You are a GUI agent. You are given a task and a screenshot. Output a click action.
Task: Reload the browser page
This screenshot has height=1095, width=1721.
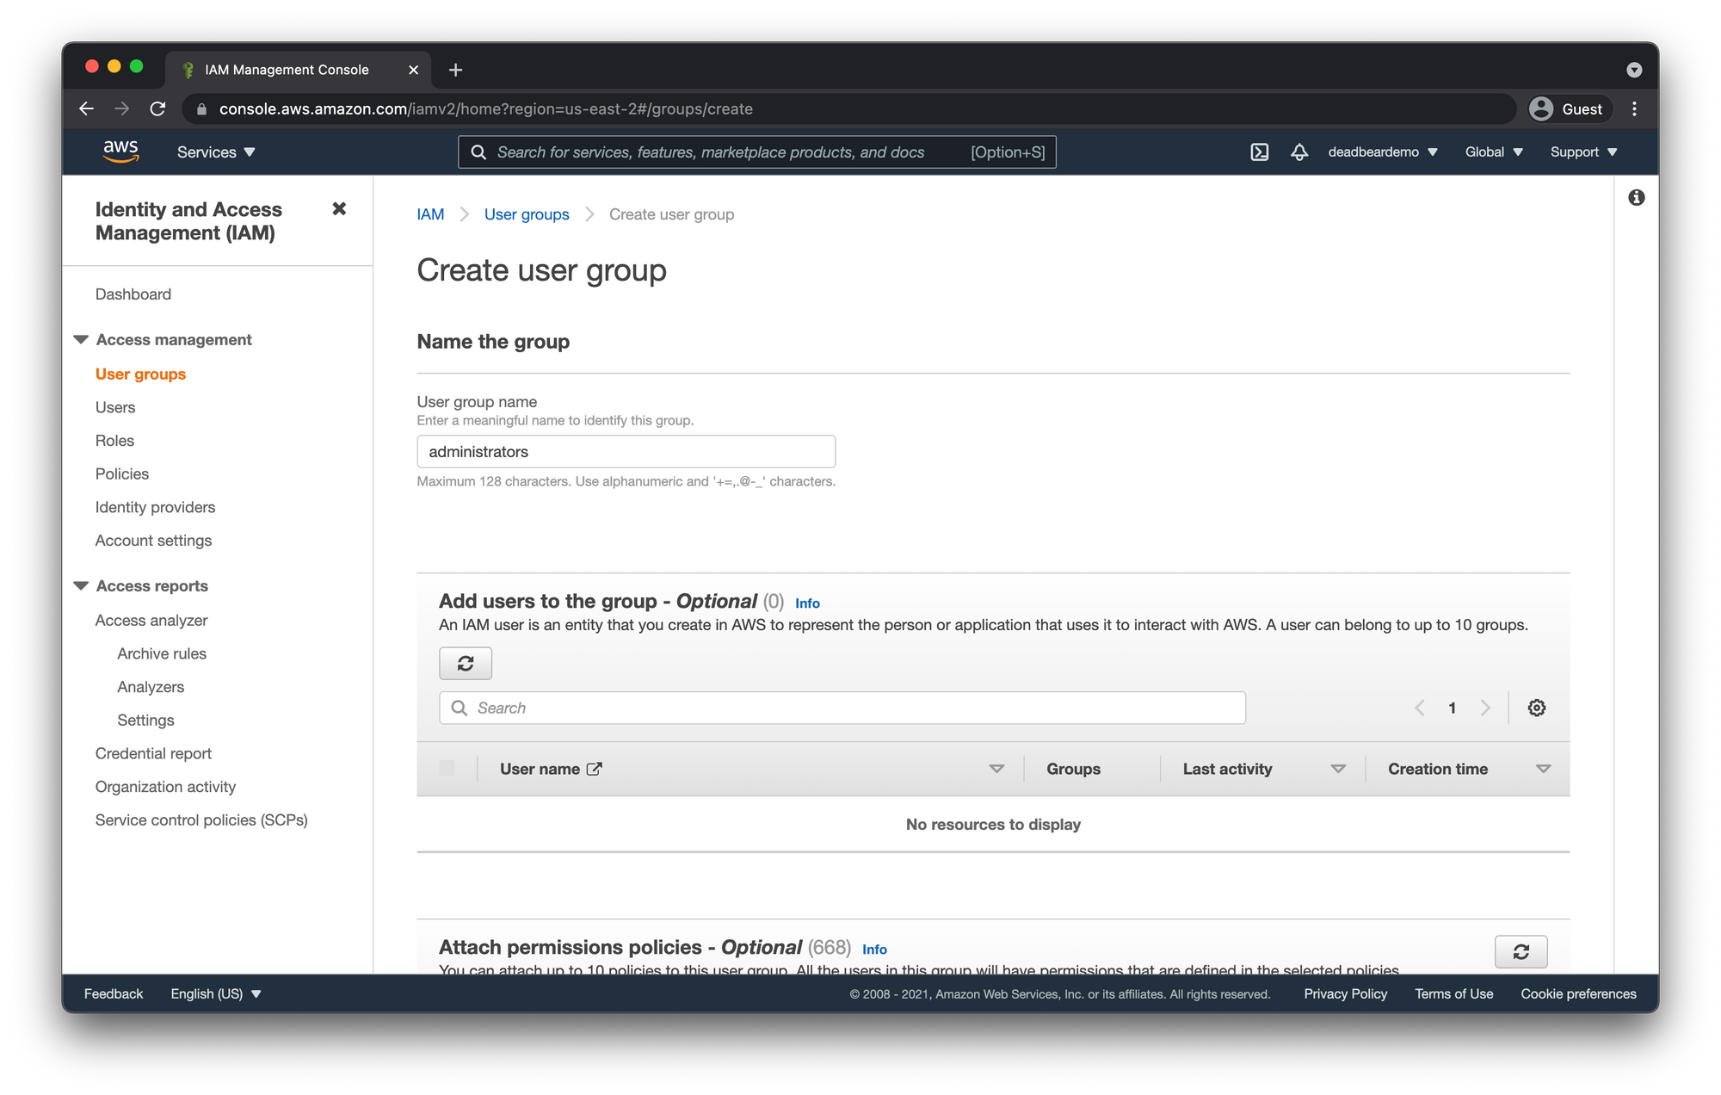pos(157,109)
